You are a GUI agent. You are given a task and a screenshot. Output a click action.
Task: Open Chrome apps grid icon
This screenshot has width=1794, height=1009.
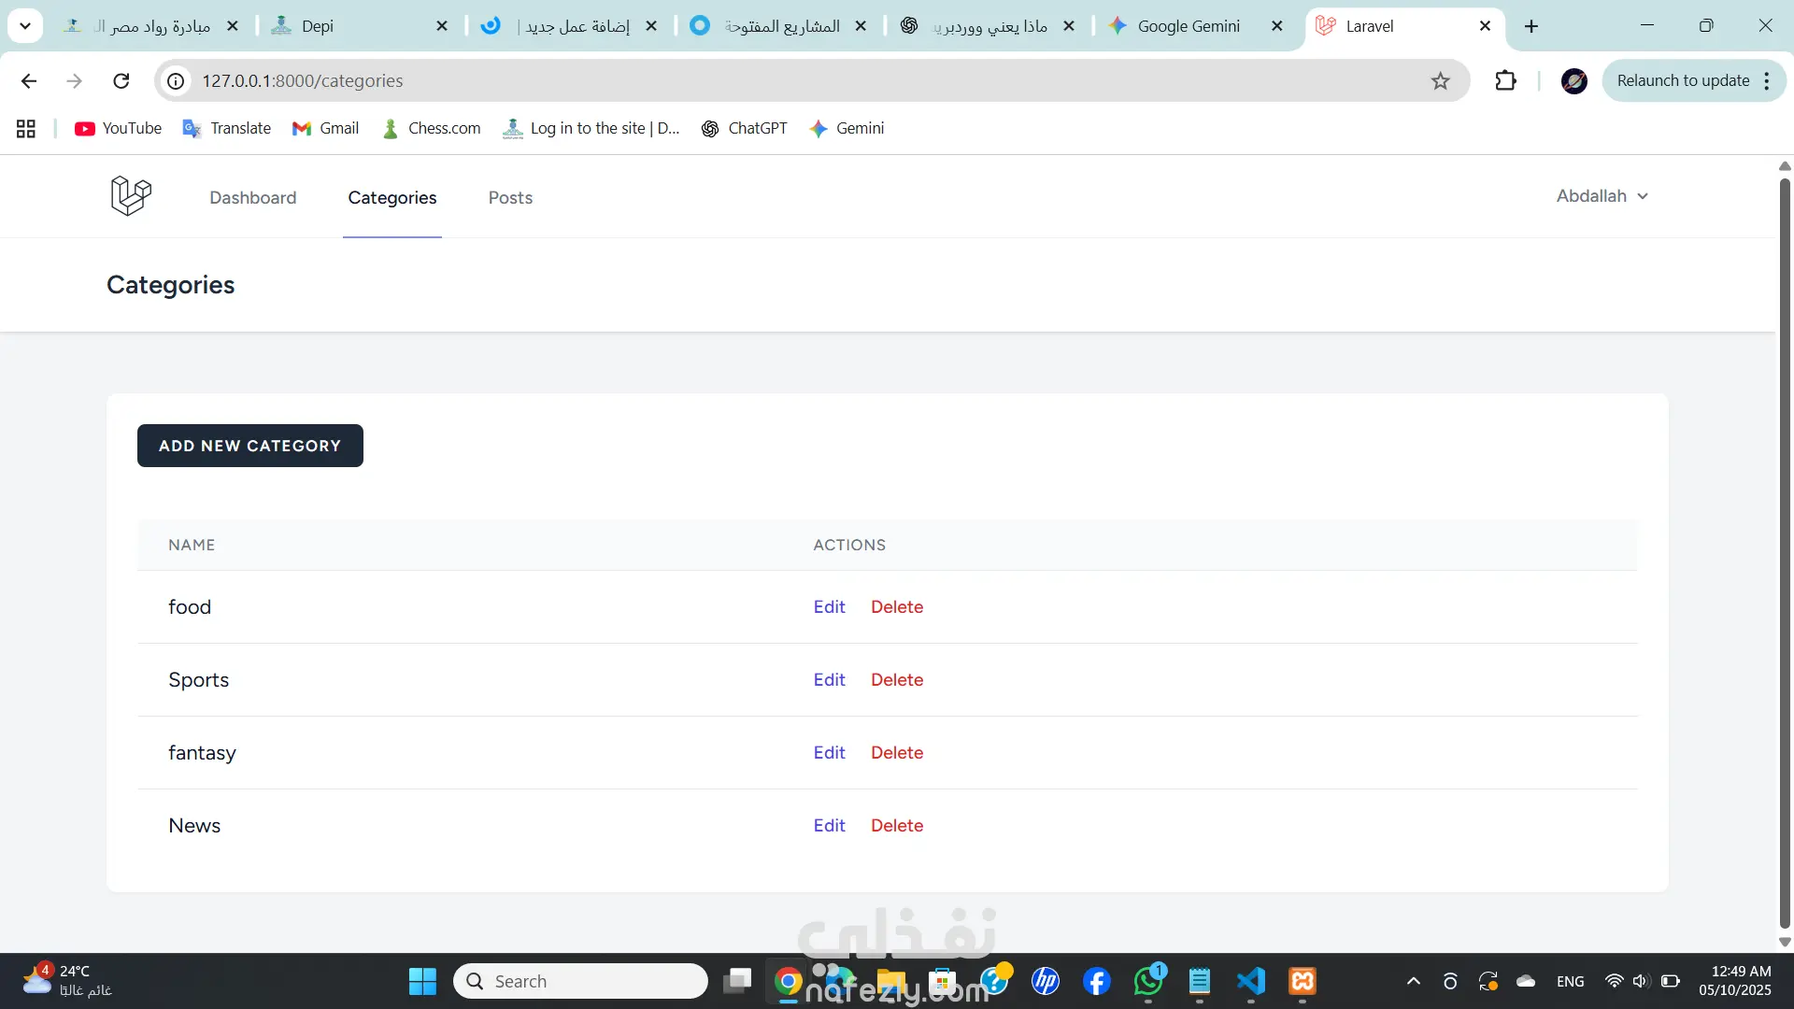[x=26, y=129]
